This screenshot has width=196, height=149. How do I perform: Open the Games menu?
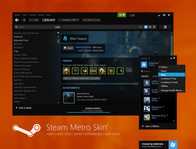pos(41,15)
